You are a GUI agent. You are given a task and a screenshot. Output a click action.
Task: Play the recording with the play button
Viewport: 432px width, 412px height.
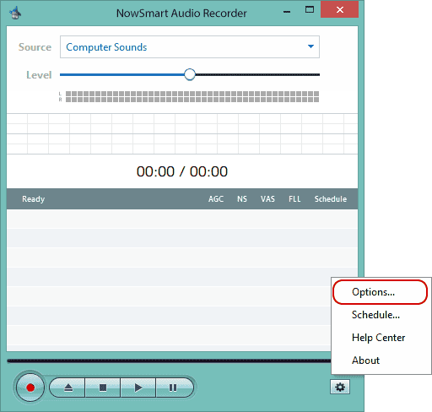138,388
